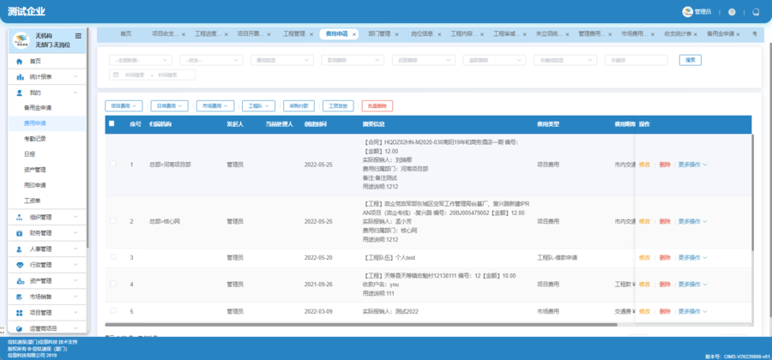The width and height of the screenshot is (772, 360).
Task: Open the help question-mark icon in header
Action: (732, 12)
